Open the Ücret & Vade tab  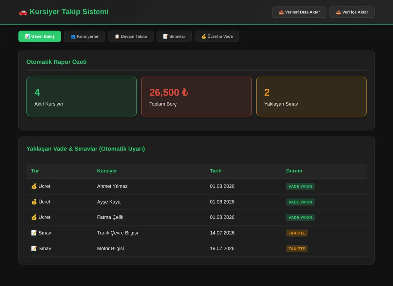pos(217,36)
